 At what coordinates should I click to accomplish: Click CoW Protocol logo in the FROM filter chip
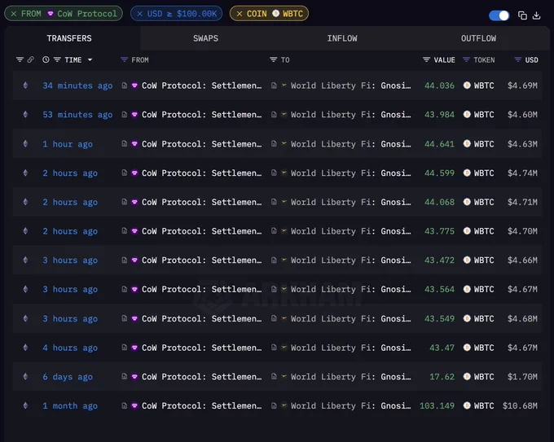[x=51, y=13]
